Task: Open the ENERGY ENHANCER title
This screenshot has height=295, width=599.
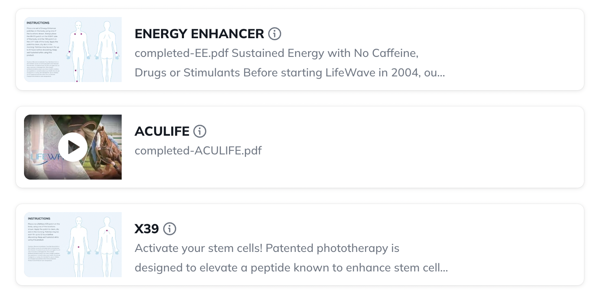Action: pyautogui.click(x=199, y=34)
